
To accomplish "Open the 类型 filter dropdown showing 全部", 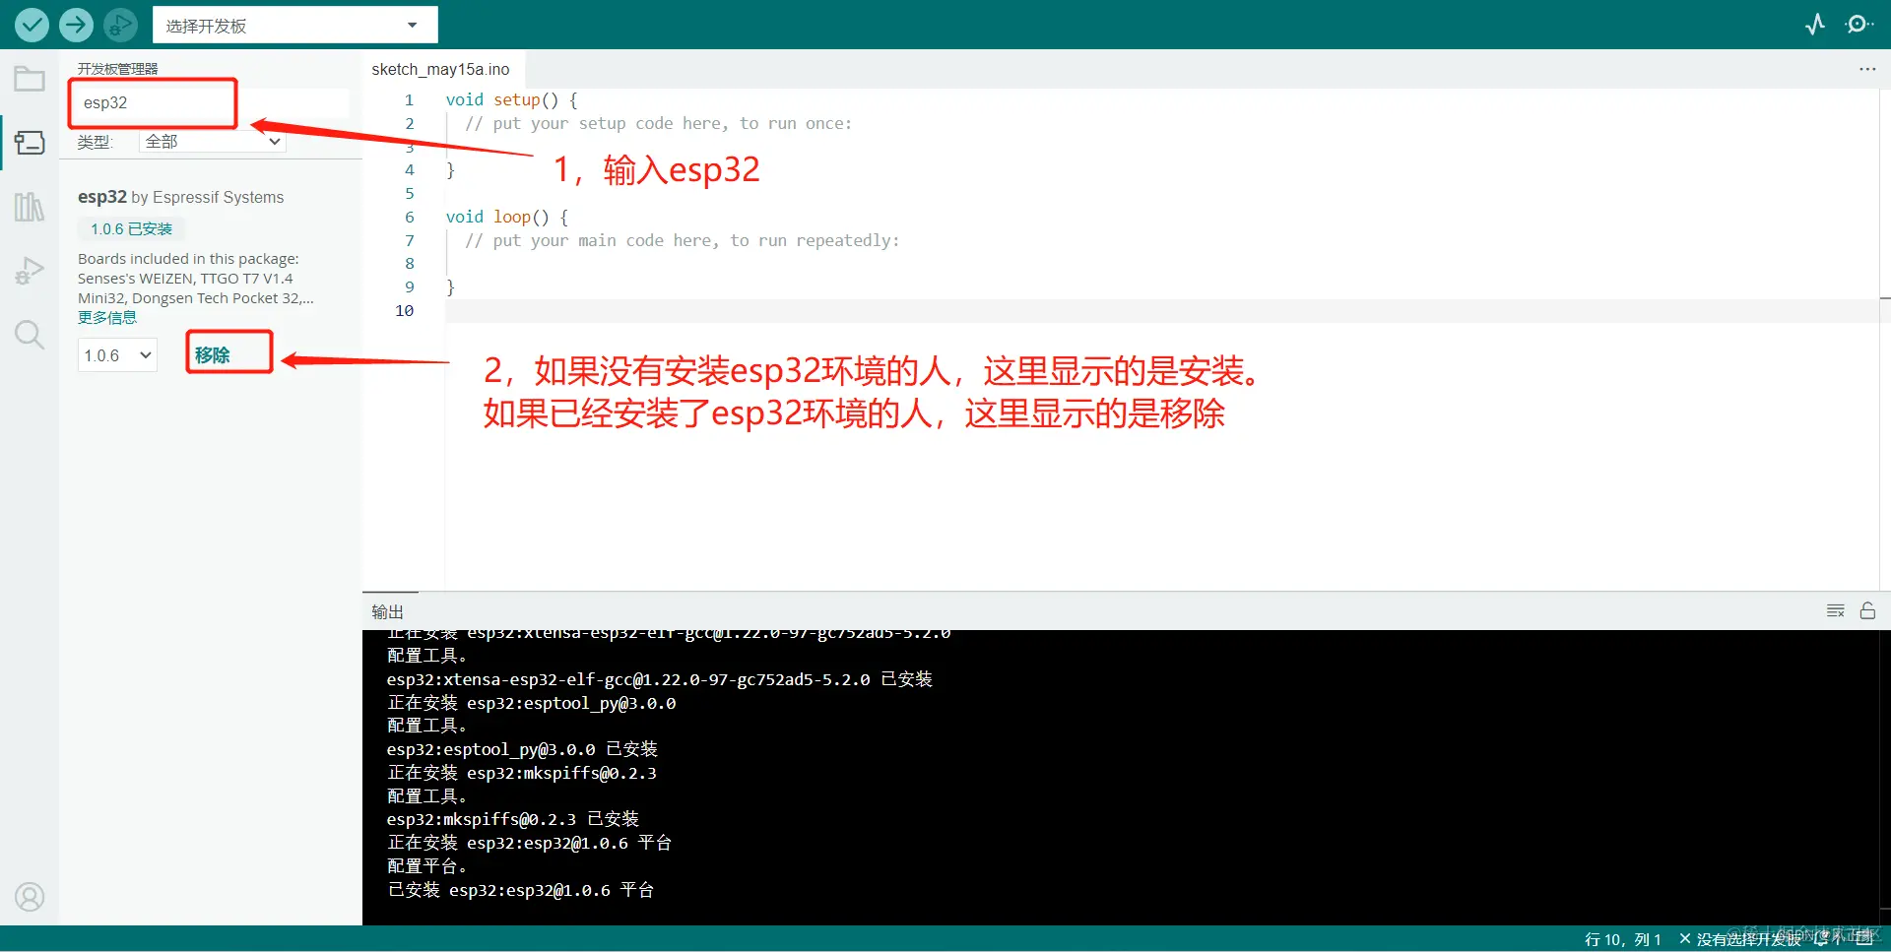I will click(x=211, y=141).
